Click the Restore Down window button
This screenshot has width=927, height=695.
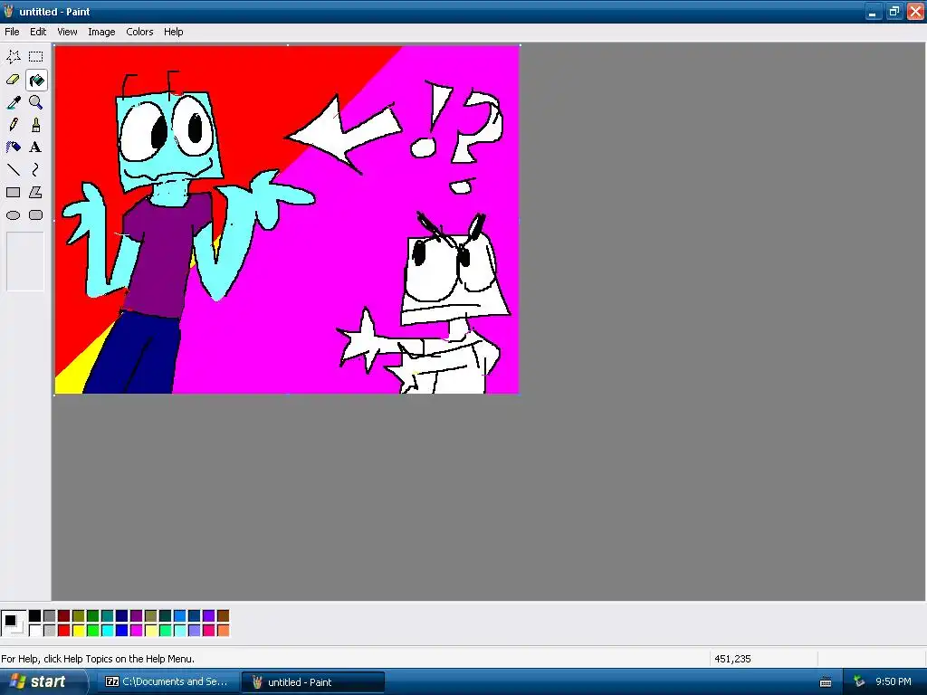click(x=894, y=11)
